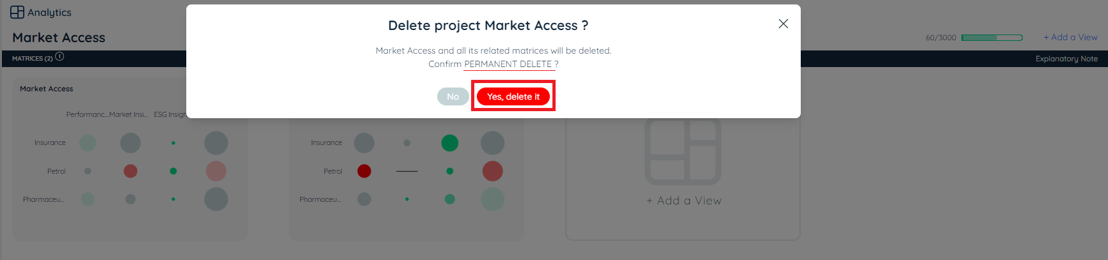The height and width of the screenshot is (260, 1108).
Task: Click the Yes, delete it button
Action: (x=513, y=96)
